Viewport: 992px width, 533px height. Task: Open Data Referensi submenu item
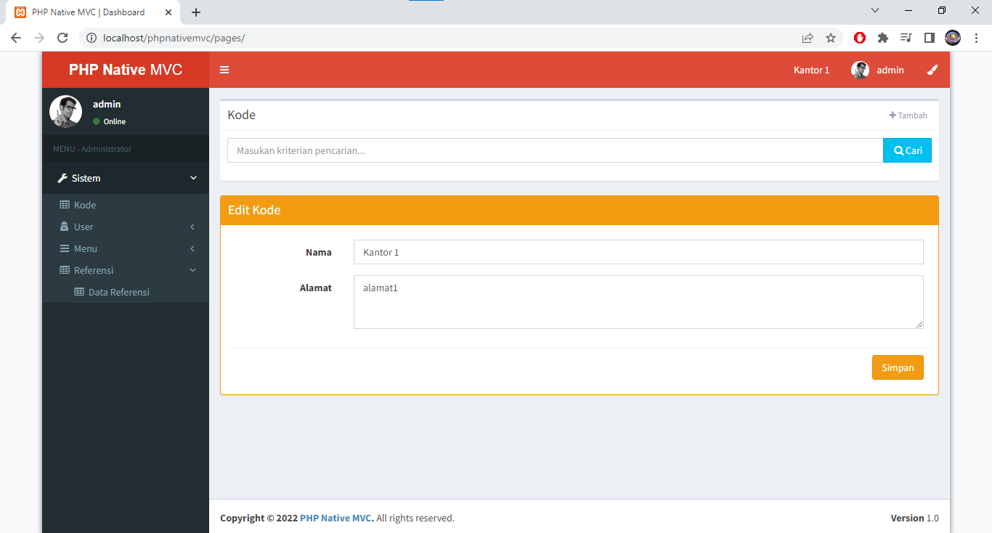click(x=126, y=292)
